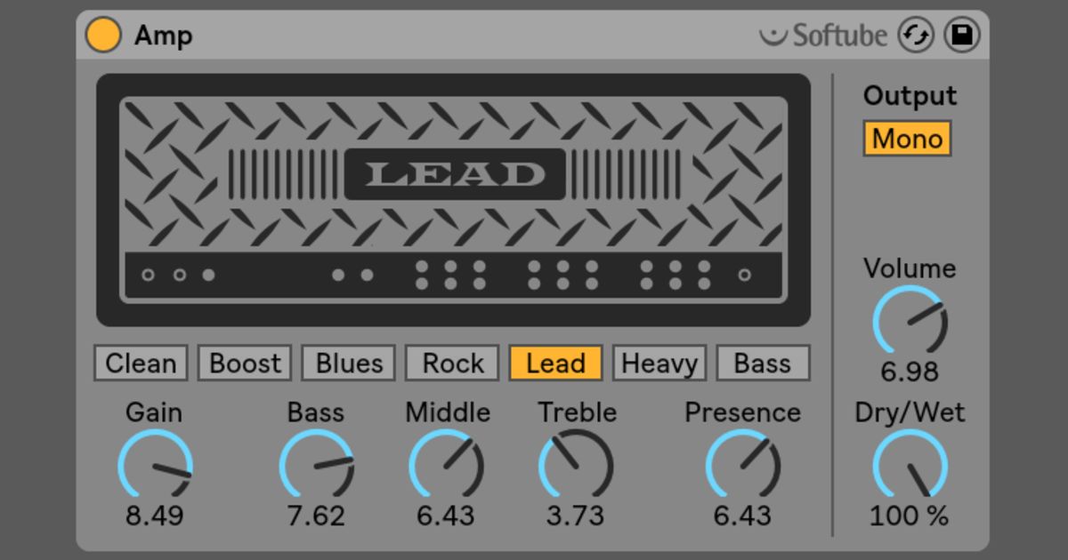Click the Amp device title

163,36
